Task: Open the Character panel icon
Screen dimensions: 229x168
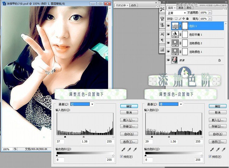Action: [162, 34]
